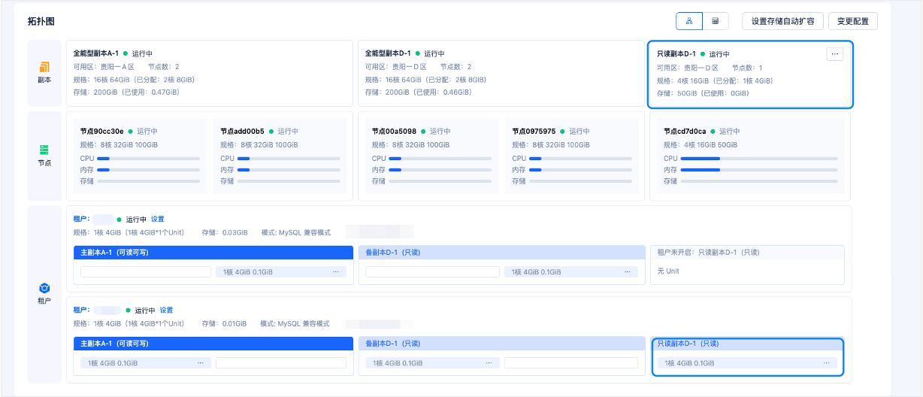The image size is (923, 397).
Task: Switch to the topology graph view icon
Action: coord(689,21)
